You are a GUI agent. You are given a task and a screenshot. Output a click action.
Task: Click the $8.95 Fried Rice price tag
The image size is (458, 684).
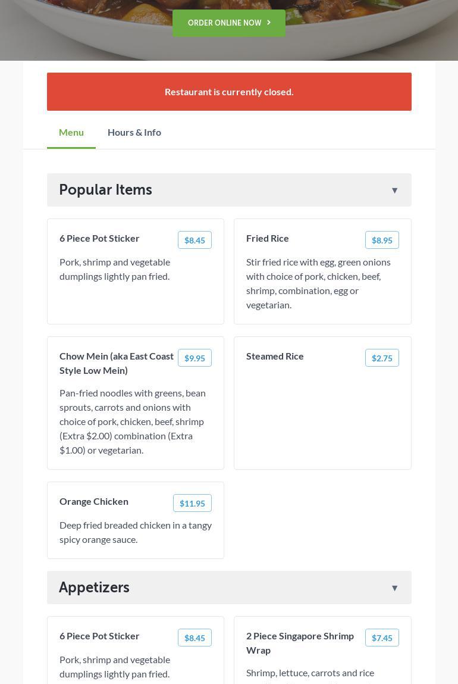point(382,240)
